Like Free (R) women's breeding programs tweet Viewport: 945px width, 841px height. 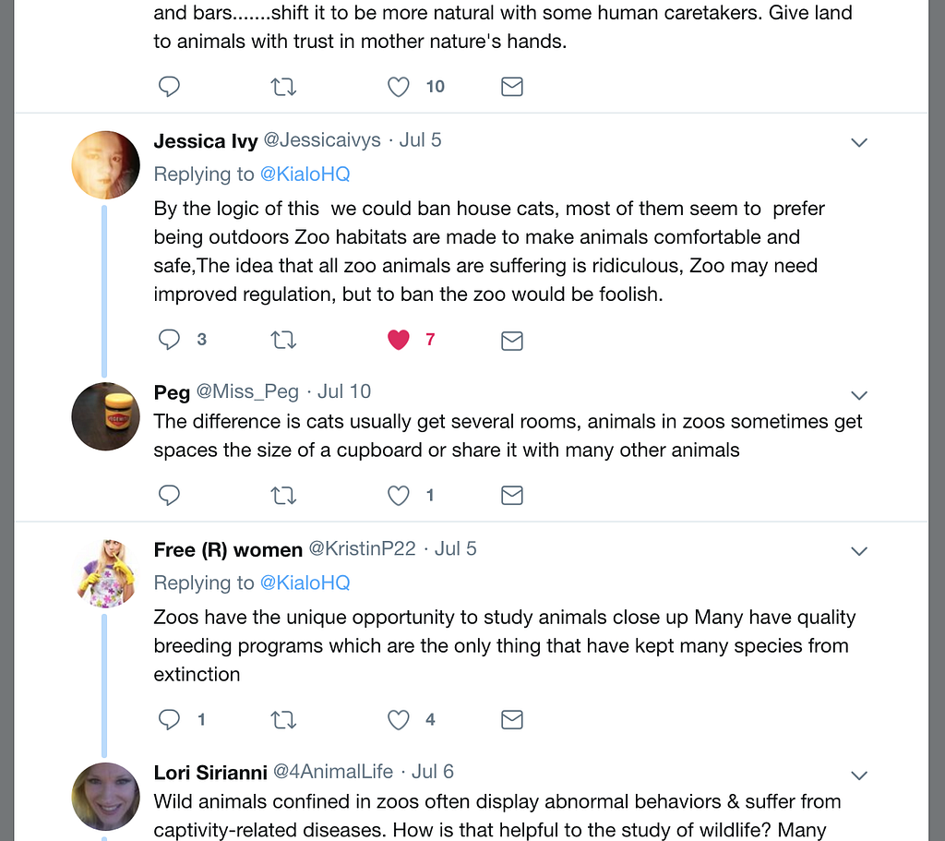coord(398,719)
